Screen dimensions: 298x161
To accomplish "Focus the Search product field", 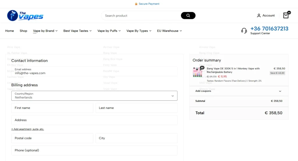I will click(142, 16).
